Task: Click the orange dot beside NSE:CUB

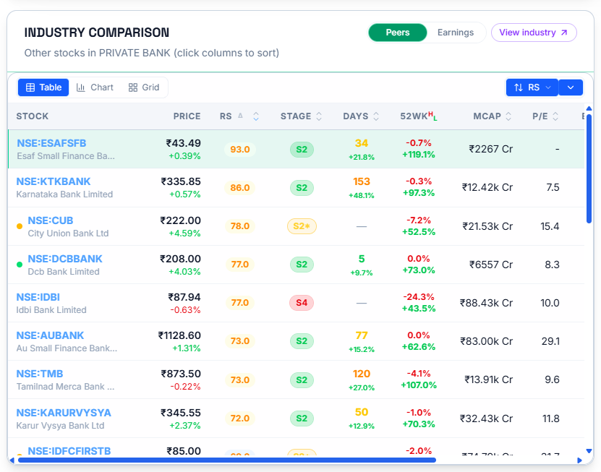Action: click(x=20, y=226)
